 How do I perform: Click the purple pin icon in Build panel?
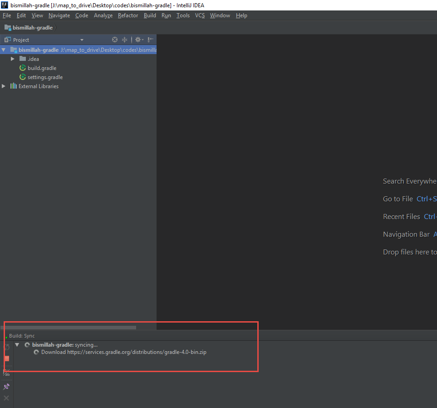(x=6, y=386)
